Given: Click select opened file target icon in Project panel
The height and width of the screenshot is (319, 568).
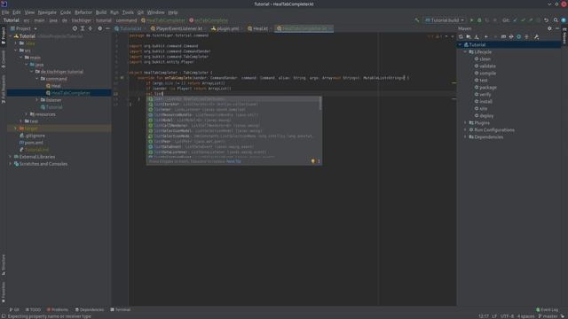Looking at the screenshot, I should [x=75, y=28].
